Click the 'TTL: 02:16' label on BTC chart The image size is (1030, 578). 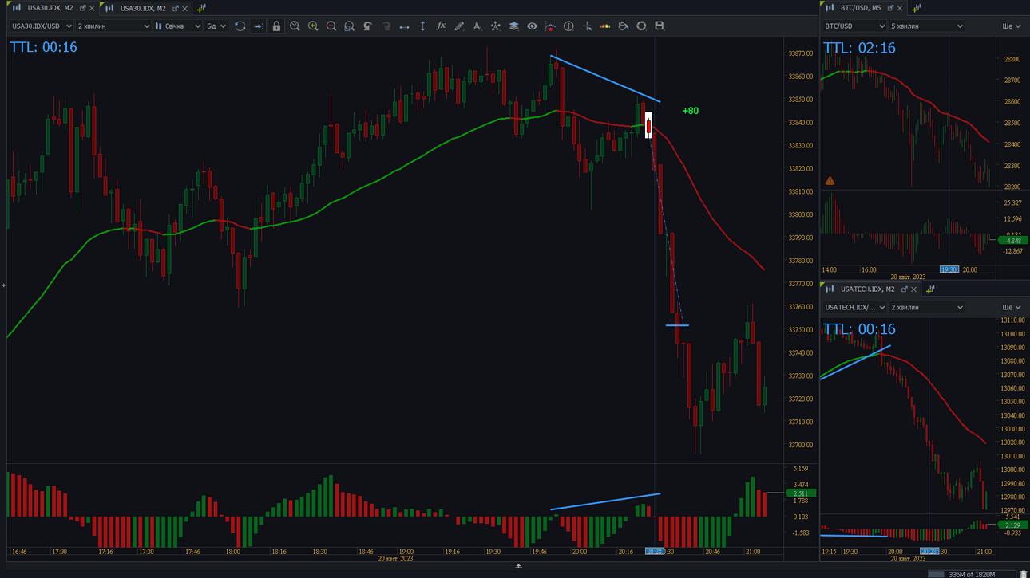click(x=859, y=48)
